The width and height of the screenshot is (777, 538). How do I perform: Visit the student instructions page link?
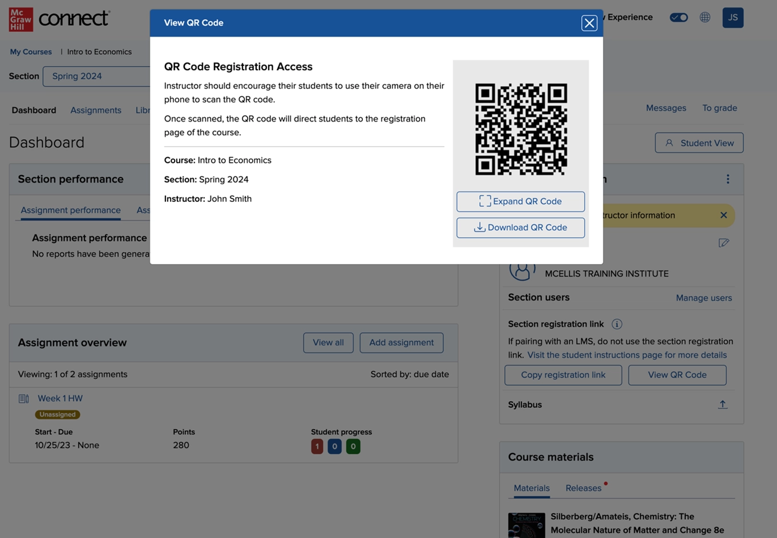tap(627, 355)
